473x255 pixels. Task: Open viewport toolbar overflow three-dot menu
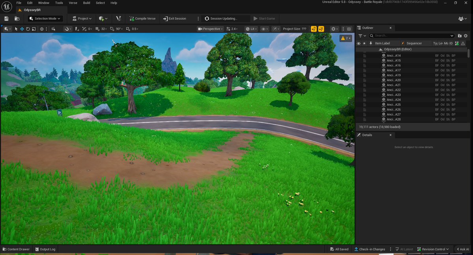click(x=343, y=29)
